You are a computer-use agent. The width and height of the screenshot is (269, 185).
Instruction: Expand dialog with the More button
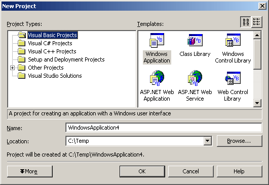point(30,171)
